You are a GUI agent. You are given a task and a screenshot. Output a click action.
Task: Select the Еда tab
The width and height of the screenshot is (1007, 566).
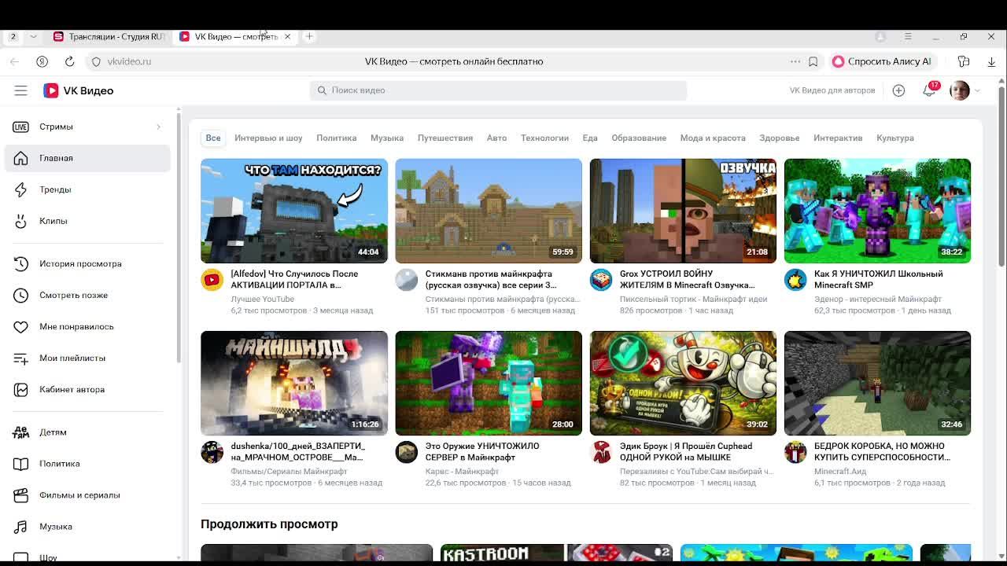pyautogui.click(x=590, y=138)
